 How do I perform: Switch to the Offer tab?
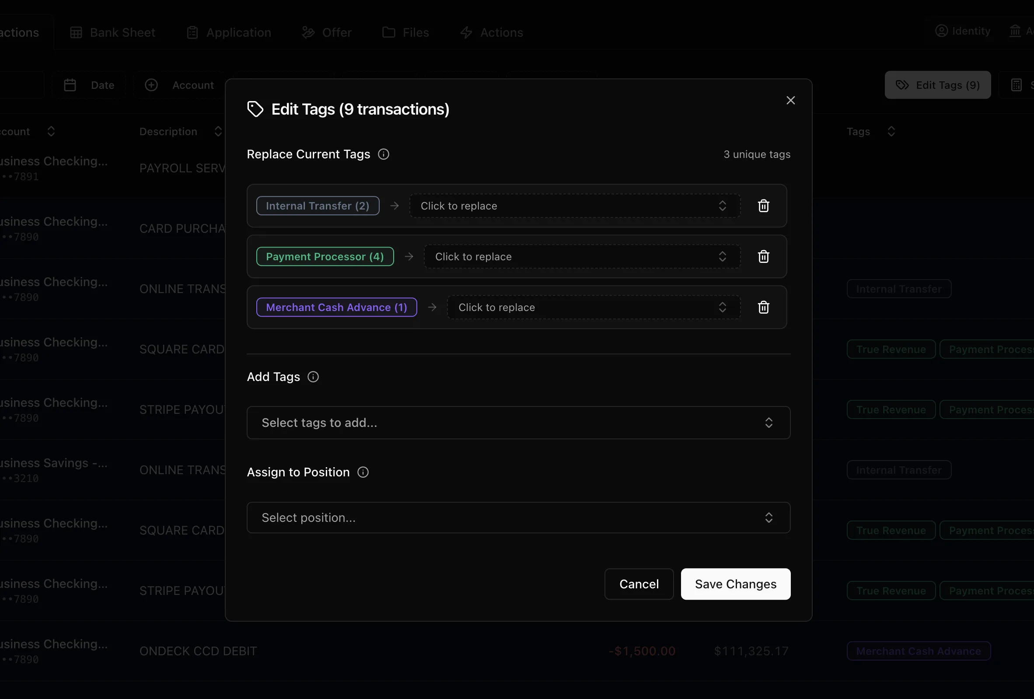(x=327, y=32)
